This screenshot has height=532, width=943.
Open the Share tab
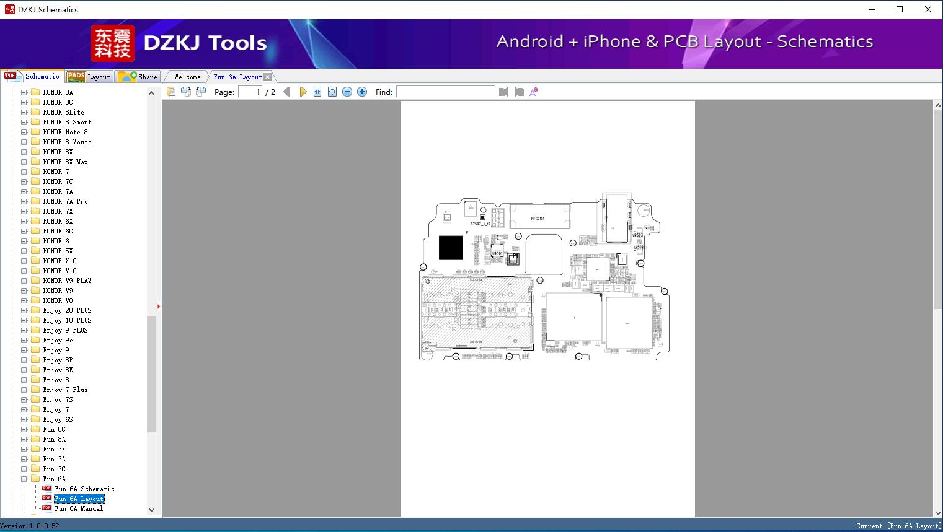(x=138, y=77)
